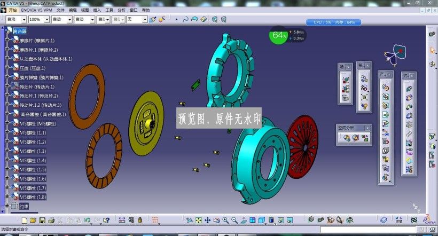The image size is (438, 236).
Task: Click the Zoom Out magnifier icon
Action: (234, 221)
